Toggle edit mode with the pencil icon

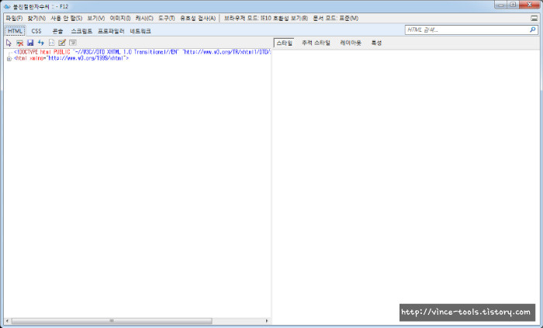62,43
